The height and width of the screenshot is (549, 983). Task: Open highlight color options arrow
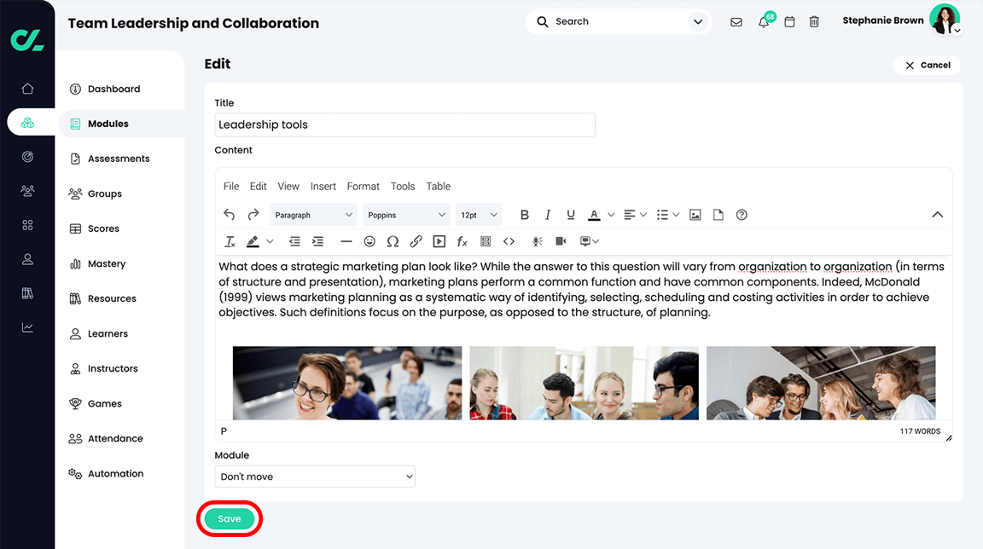pos(270,241)
